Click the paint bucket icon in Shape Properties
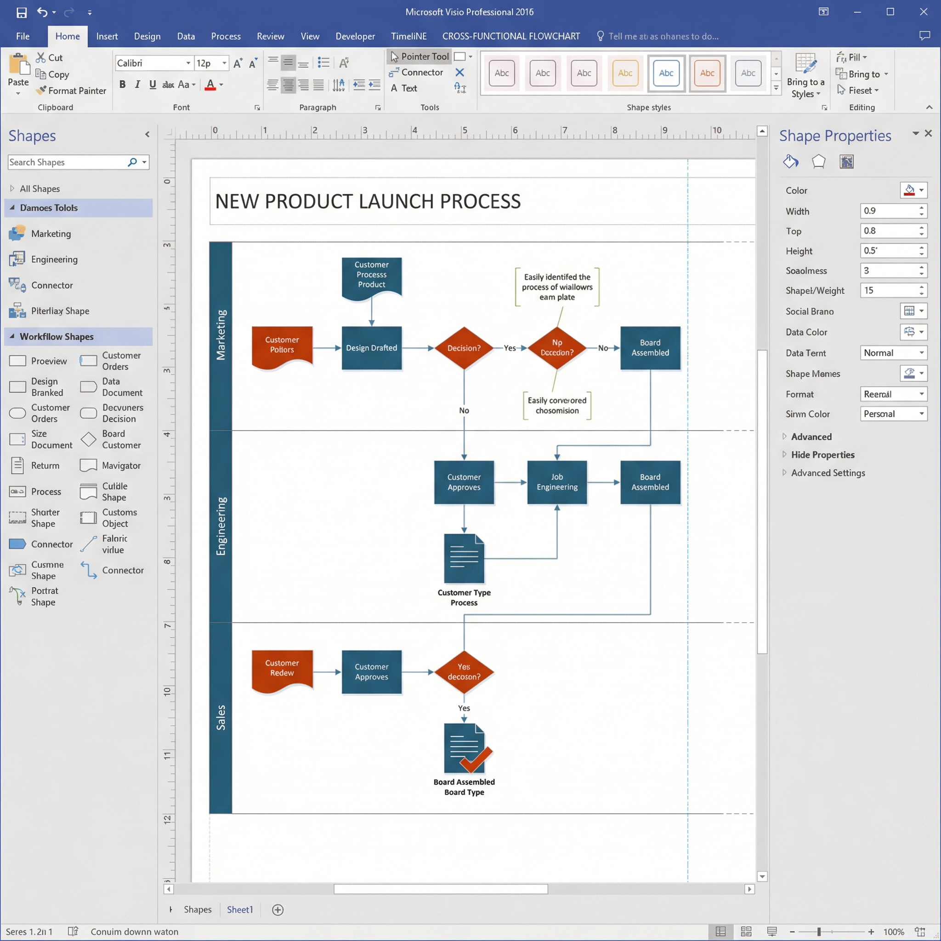941x941 pixels. [x=790, y=161]
